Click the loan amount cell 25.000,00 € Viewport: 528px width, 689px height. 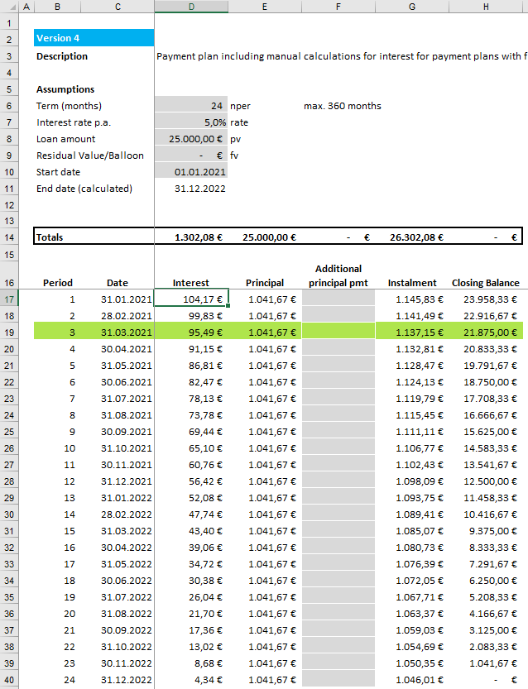pos(191,138)
